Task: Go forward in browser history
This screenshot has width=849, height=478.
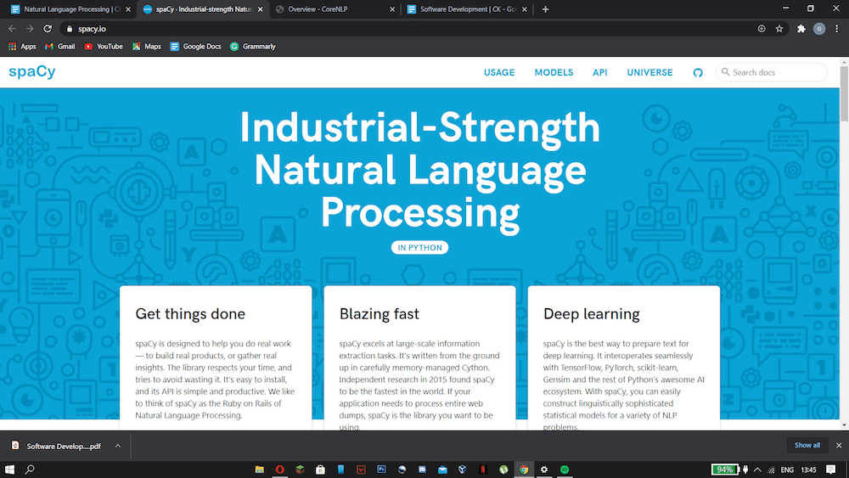Action: tap(30, 29)
